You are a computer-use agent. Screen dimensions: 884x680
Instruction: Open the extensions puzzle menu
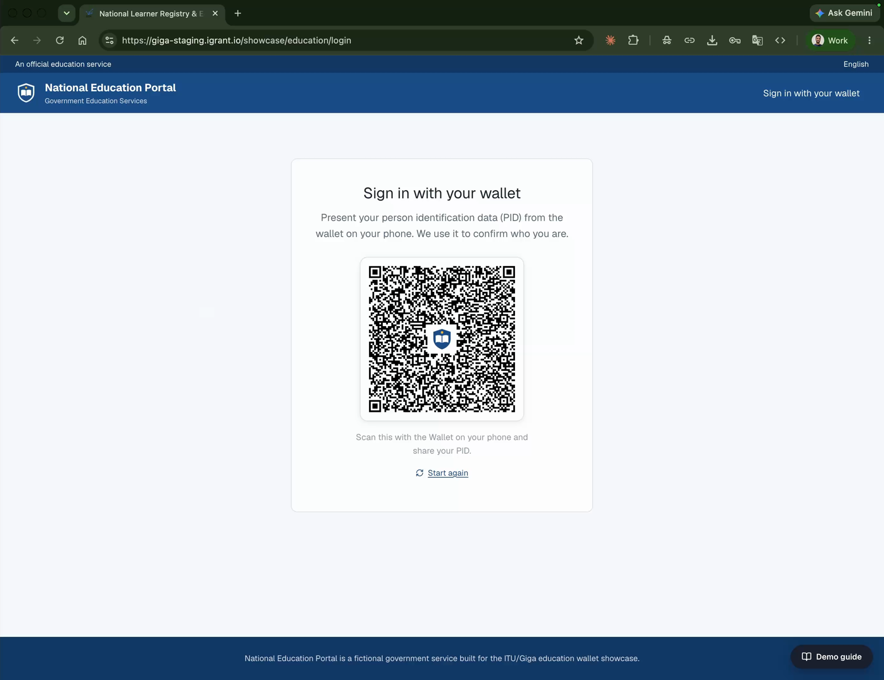(633, 40)
